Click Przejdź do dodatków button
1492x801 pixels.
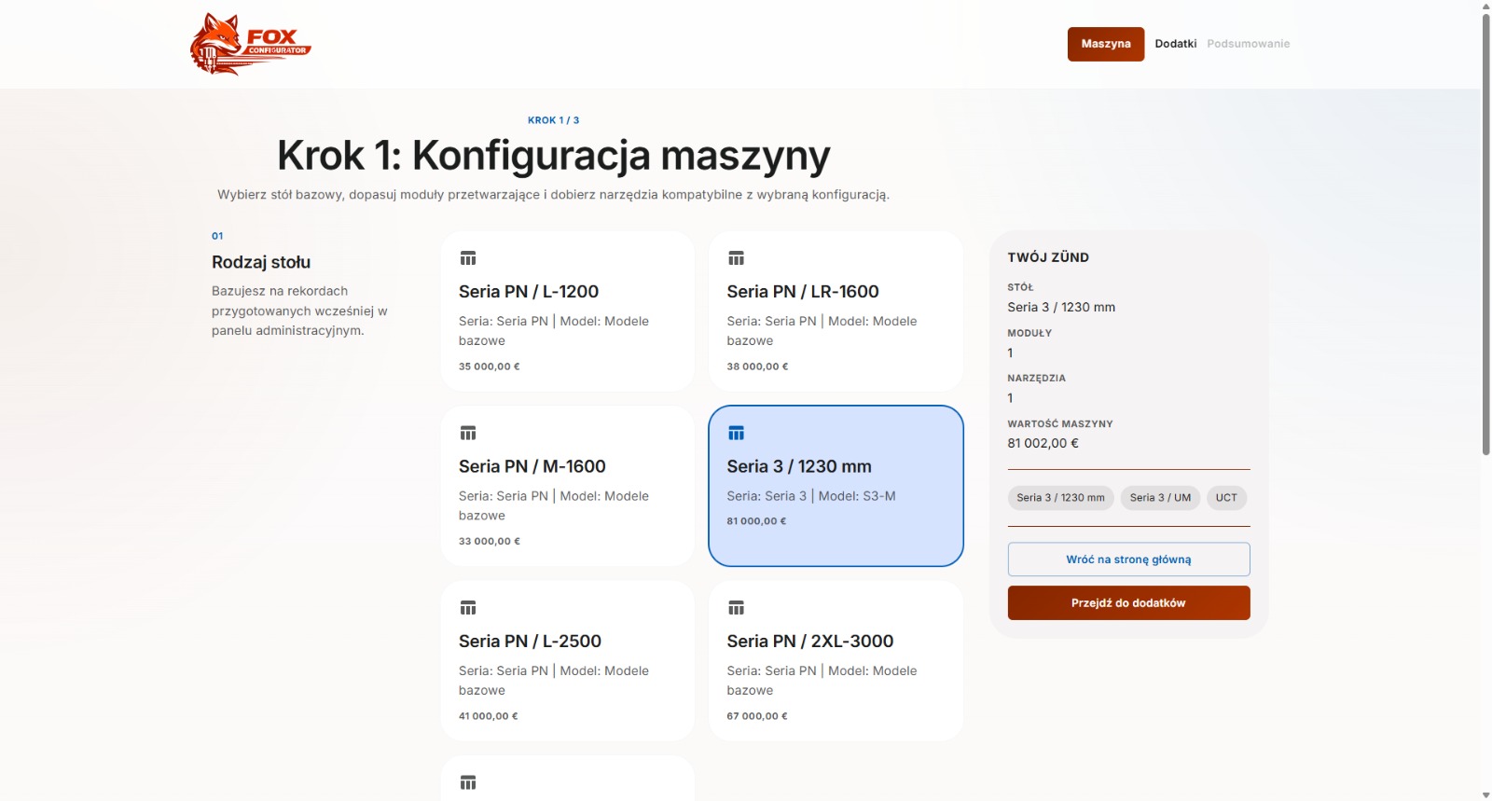click(1128, 603)
